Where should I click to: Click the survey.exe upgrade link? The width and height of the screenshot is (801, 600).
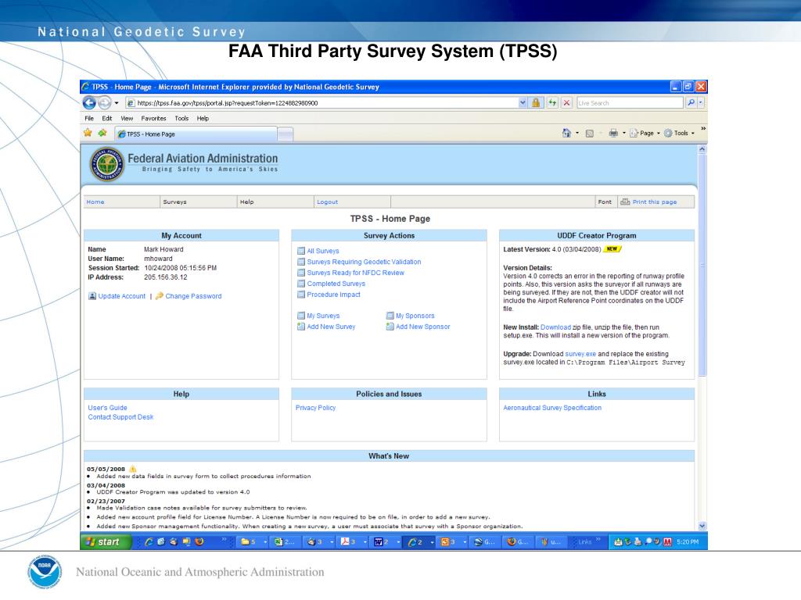point(580,354)
